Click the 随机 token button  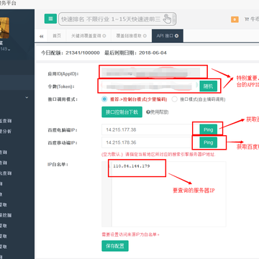(x=208, y=86)
